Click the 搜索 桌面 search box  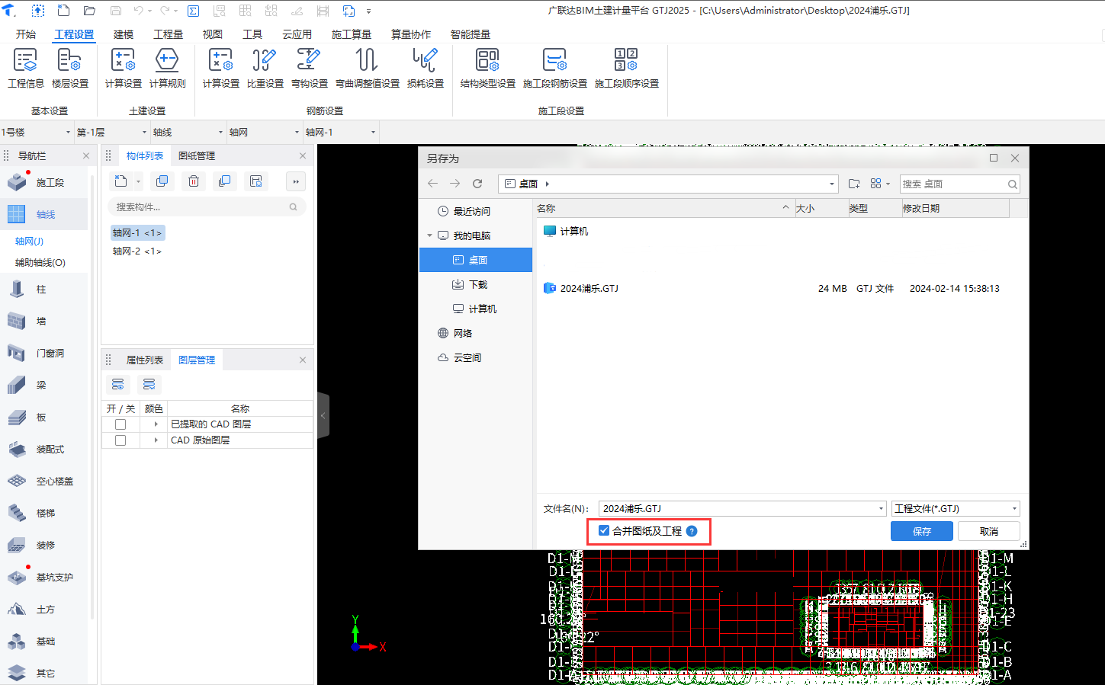pyautogui.click(x=959, y=184)
